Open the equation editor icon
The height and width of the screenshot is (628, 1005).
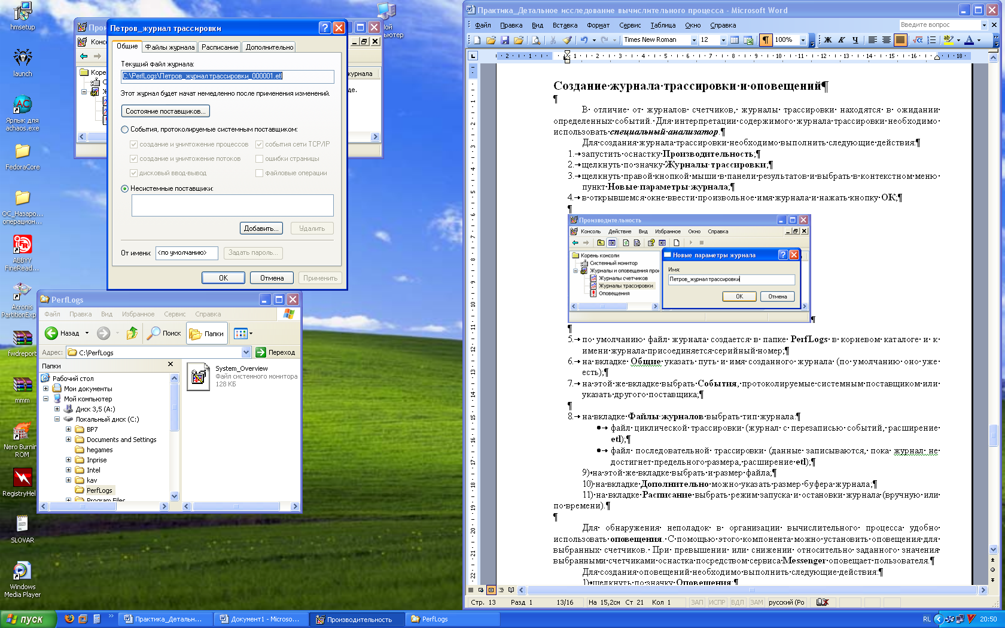[x=918, y=40]
